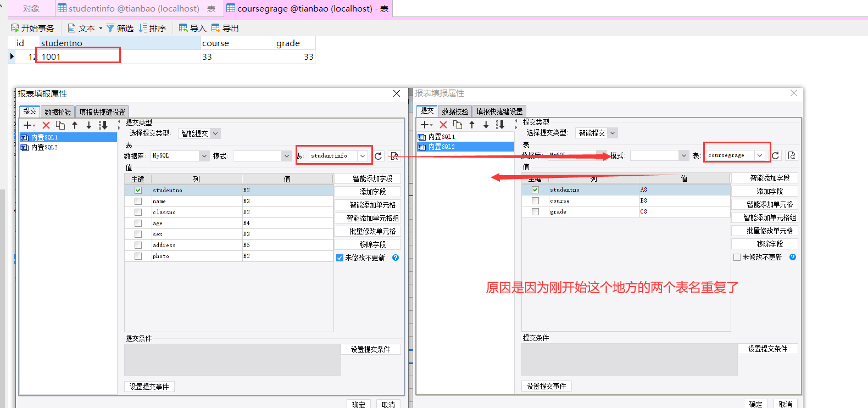Click the B2 value cell for studentno

pyautogui.click(x=287, y=190)
